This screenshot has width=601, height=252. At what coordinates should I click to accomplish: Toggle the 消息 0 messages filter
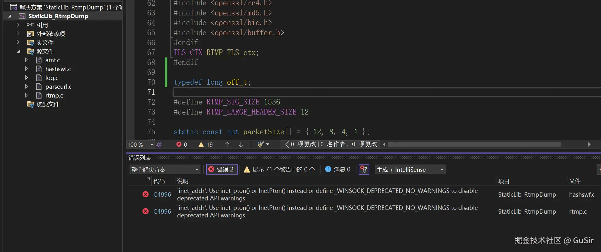338,170
